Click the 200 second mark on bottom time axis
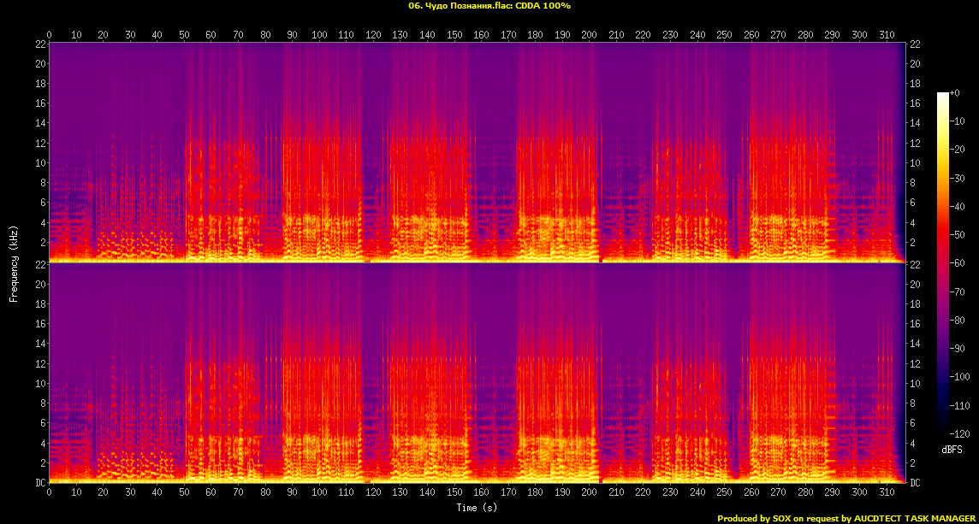This screenshot has height=524, width=979. tap(590, 493)
